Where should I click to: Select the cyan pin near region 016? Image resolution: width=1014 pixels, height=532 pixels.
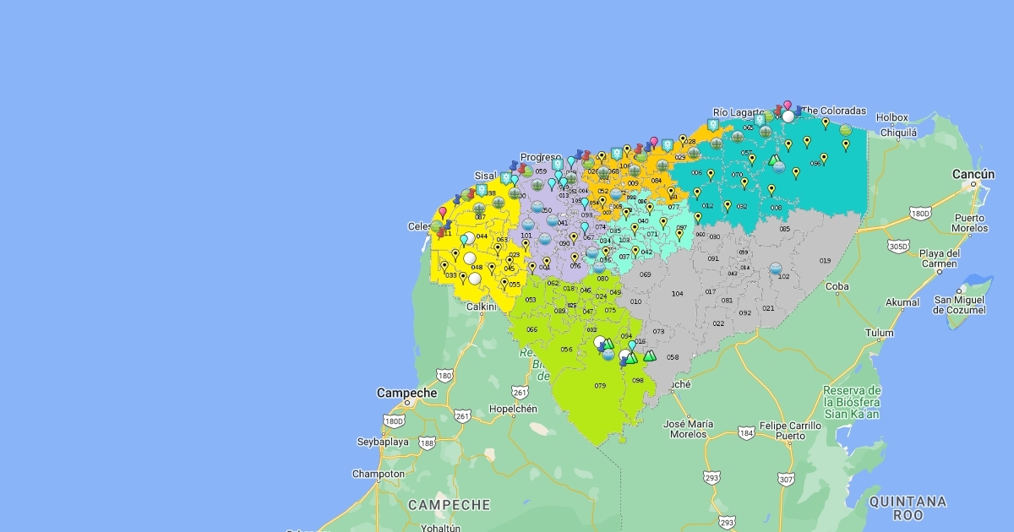632,345
